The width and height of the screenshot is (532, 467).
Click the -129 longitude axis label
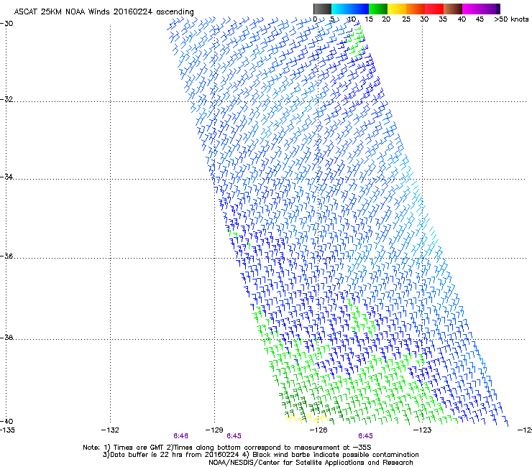click(x=214, y=430)
